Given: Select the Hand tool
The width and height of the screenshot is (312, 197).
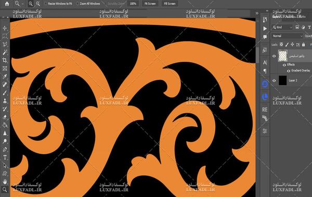Looking at the screenshot, I should [x=5, y=181].
